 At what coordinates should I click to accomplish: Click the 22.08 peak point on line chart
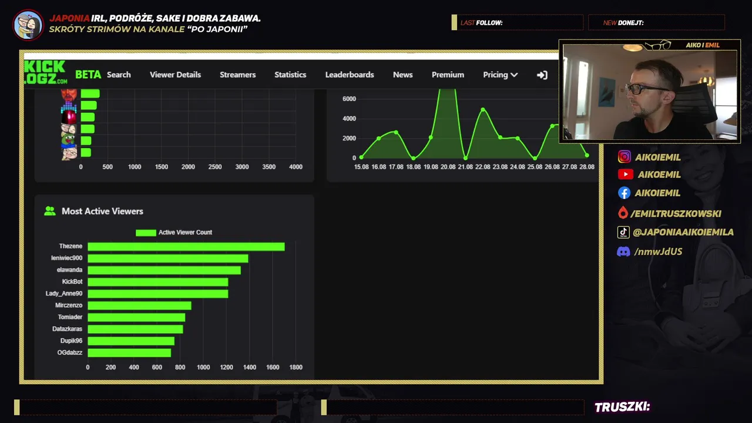[483, 109]
